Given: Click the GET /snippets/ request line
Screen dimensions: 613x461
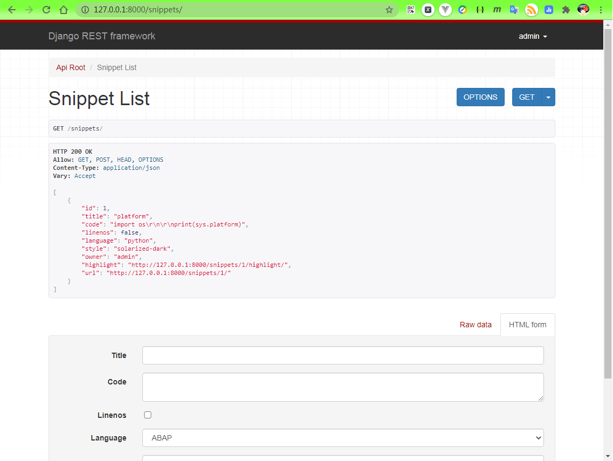Looking at the screenshot, I should point(78,128).
